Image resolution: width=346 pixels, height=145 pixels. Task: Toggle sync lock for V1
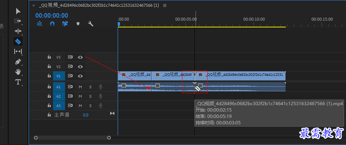[x=70, y=76]
